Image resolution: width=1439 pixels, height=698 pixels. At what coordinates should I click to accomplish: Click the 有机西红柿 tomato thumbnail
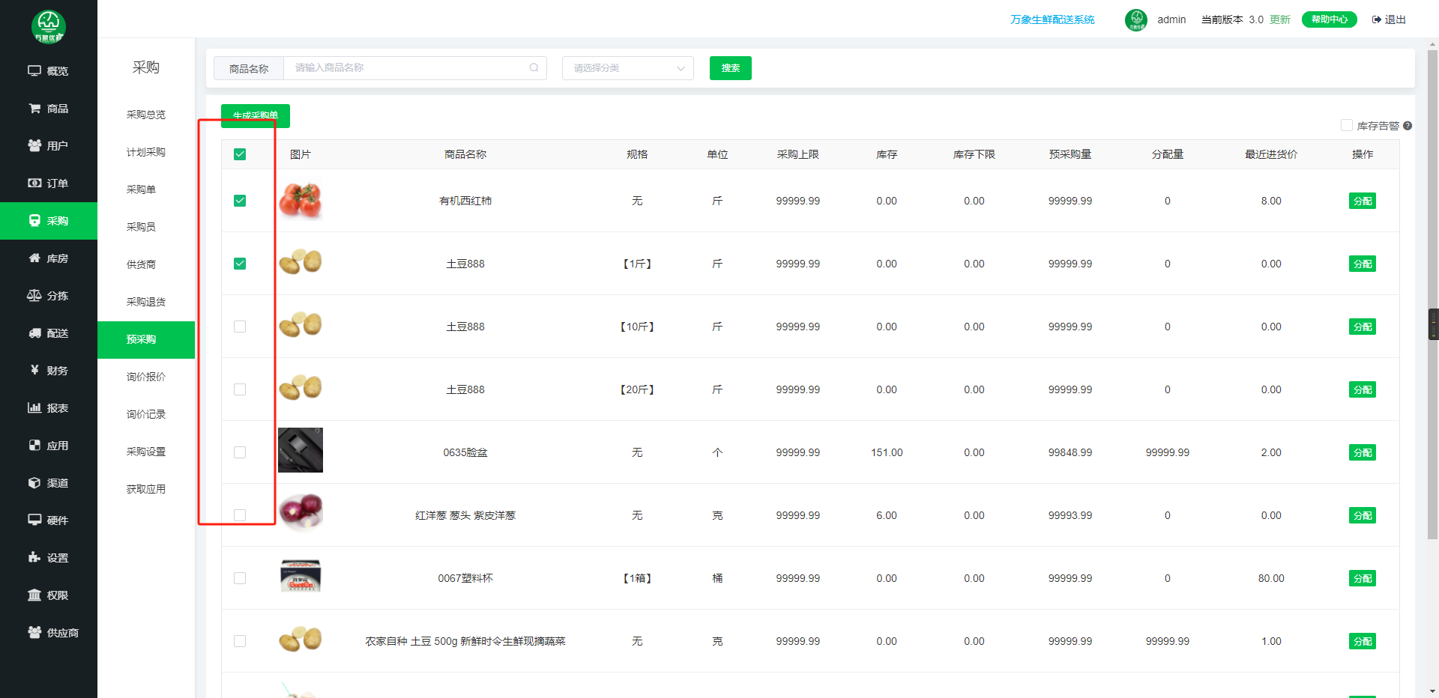click(301, 201)
